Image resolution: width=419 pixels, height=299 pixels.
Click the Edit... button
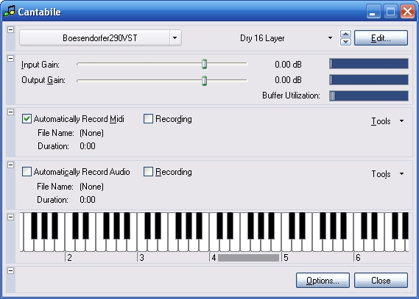381,38
